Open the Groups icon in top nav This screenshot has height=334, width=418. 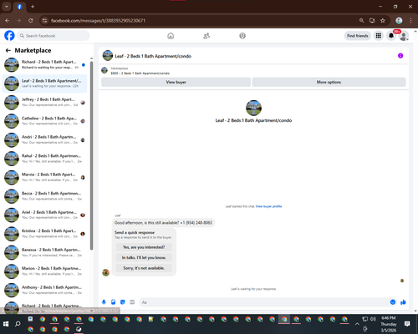point(242,36)
